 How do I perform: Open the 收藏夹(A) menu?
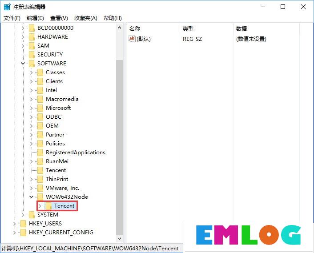pos(86,18)
